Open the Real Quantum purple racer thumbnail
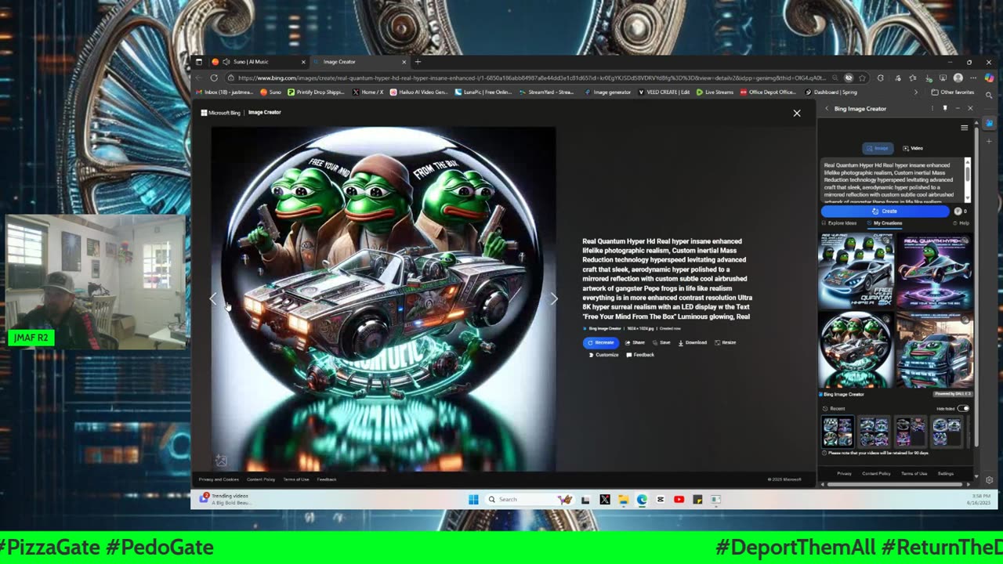 pos(934,270)
